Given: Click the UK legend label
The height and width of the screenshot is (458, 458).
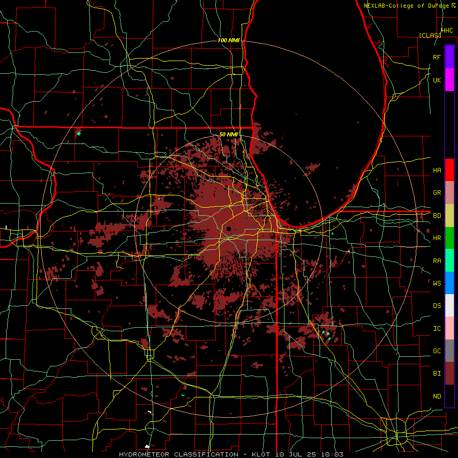Looking at the screenshot, I should click(437, 80).
